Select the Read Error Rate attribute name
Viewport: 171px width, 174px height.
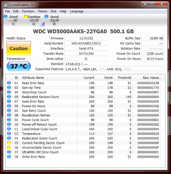pos(33,83)
